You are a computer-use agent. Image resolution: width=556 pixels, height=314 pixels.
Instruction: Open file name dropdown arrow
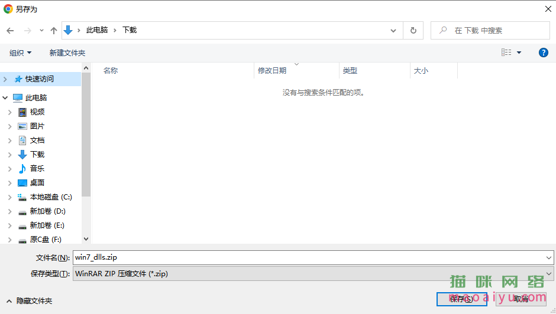pyautogui.click(x=548, y=258)
